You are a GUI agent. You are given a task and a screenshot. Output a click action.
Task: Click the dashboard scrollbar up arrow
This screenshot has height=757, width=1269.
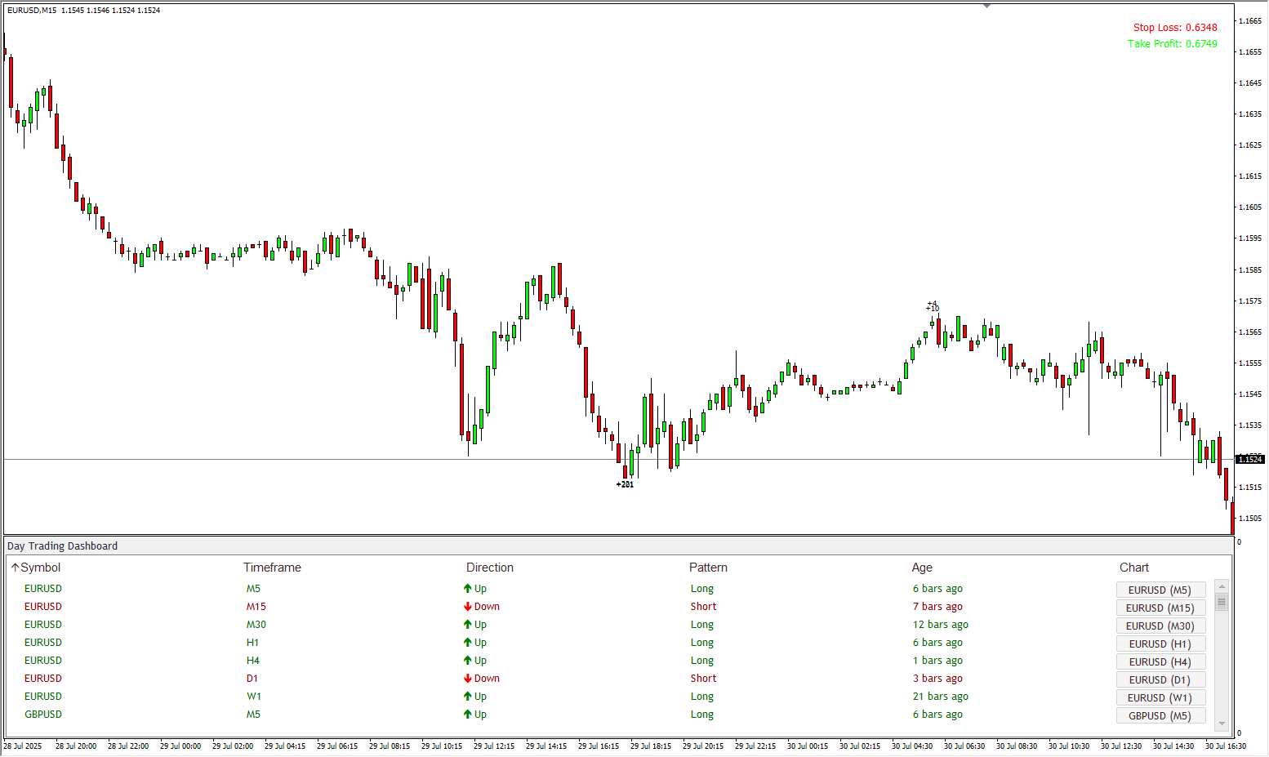click(x=1222, y=585)
